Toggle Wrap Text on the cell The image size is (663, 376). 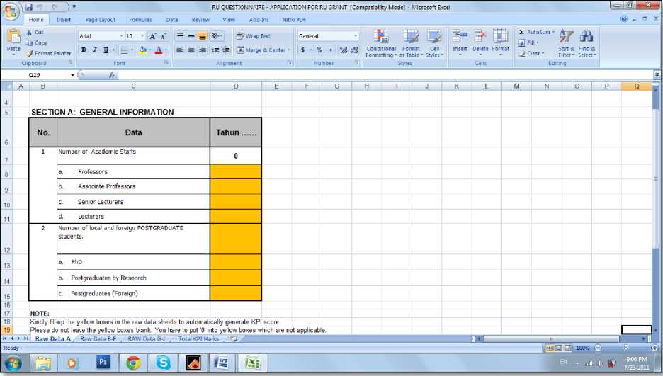[x=254, y=36]
